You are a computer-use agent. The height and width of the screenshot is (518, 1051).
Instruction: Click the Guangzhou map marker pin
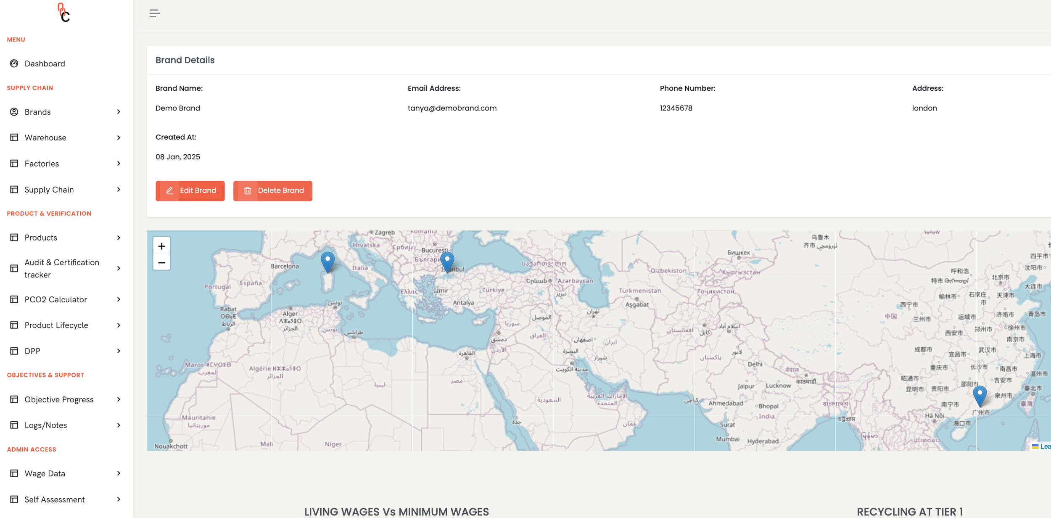[x=980, y=395]
